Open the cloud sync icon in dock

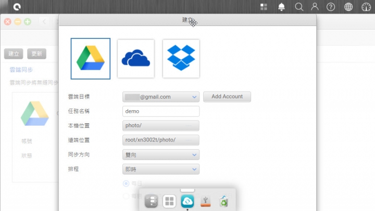187,201
